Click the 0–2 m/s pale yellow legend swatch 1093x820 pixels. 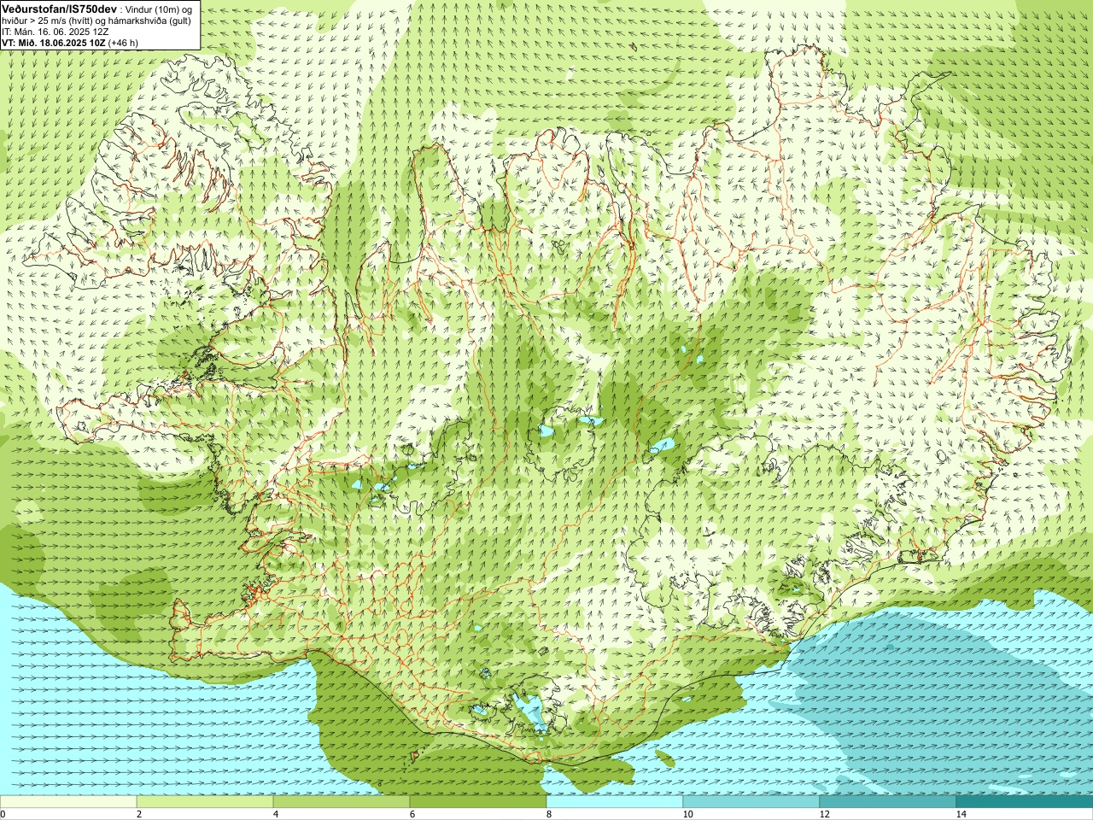[x=68, y=802]
